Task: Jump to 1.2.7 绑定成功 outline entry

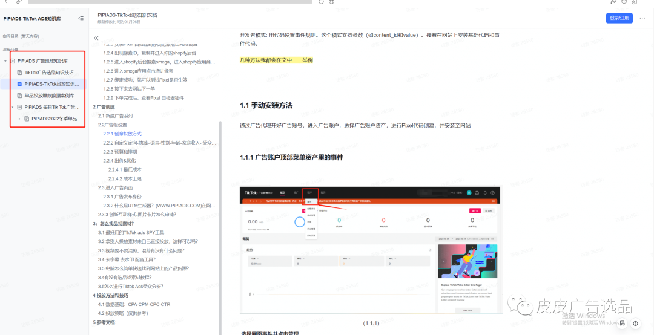Action: pyautogui.click(x=145, y=80)
